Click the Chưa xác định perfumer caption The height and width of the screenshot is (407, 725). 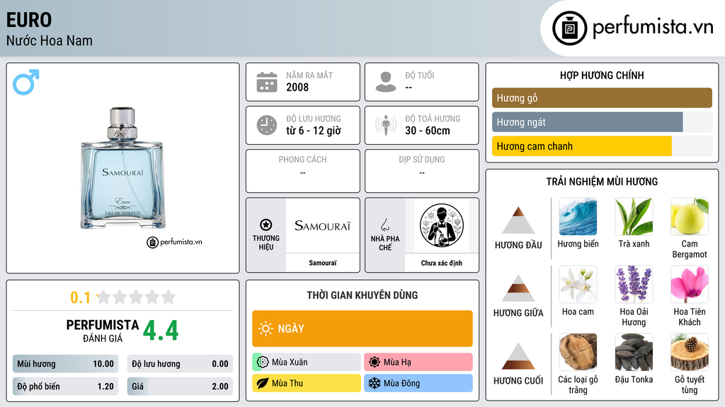click(x=442, y=263)
